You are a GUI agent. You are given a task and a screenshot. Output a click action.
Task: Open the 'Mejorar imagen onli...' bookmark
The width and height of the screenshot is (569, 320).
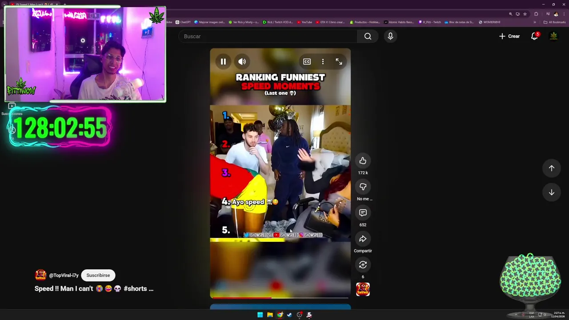[x=209, y=22]
